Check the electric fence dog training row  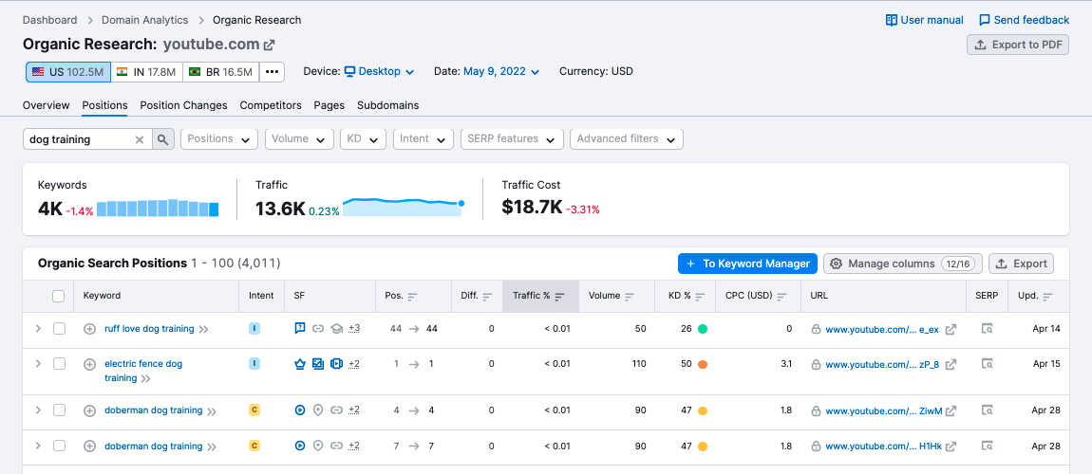[59, 364]
